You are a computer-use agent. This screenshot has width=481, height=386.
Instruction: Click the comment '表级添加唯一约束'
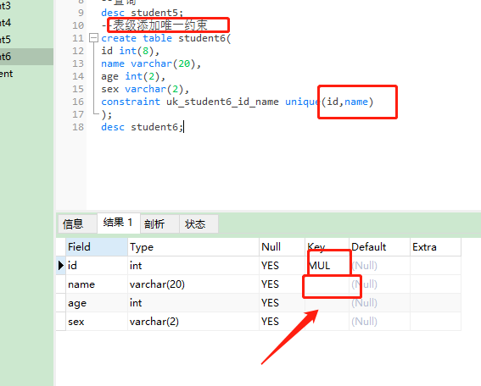[160, 25]
